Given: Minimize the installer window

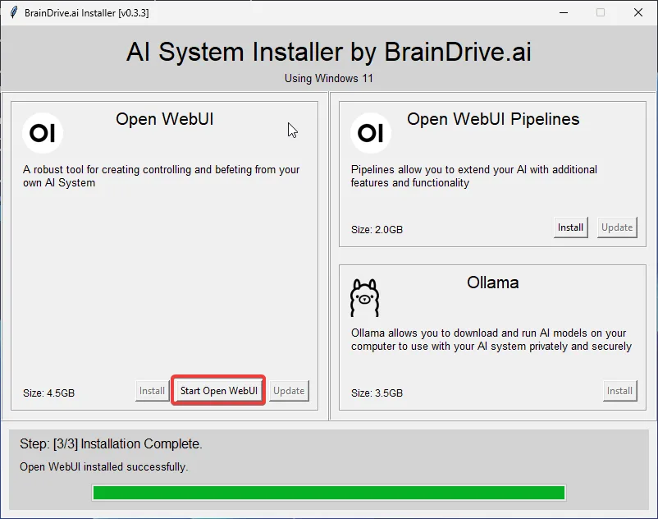Looking at the screenshot, I should [564, 12].
